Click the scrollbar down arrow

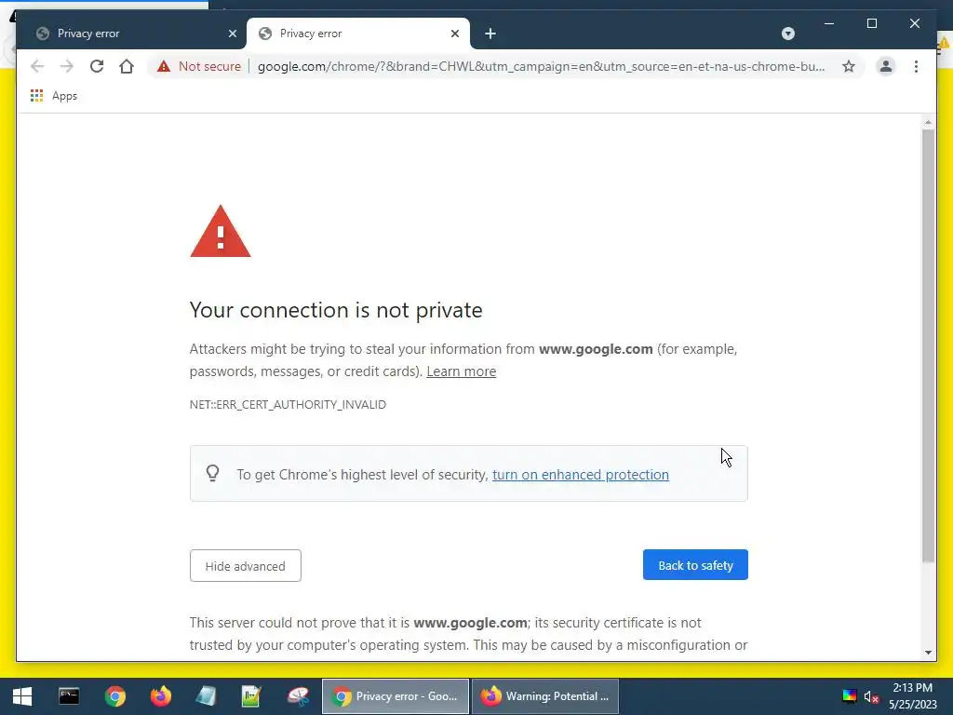(928, 653)
